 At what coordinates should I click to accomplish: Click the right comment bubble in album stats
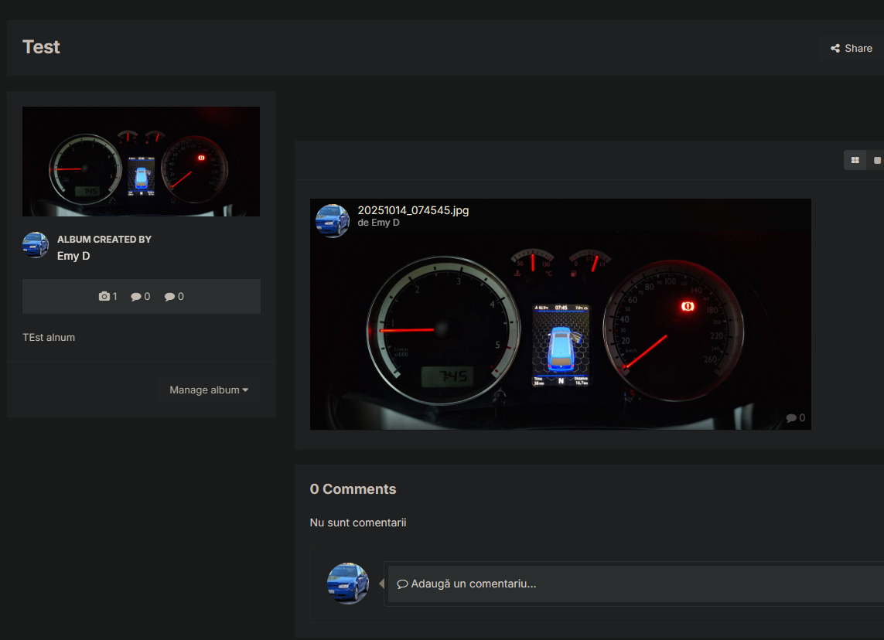(169, 297)
